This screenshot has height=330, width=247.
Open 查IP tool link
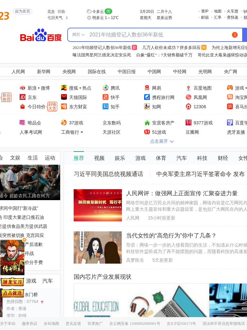point(205,11)
